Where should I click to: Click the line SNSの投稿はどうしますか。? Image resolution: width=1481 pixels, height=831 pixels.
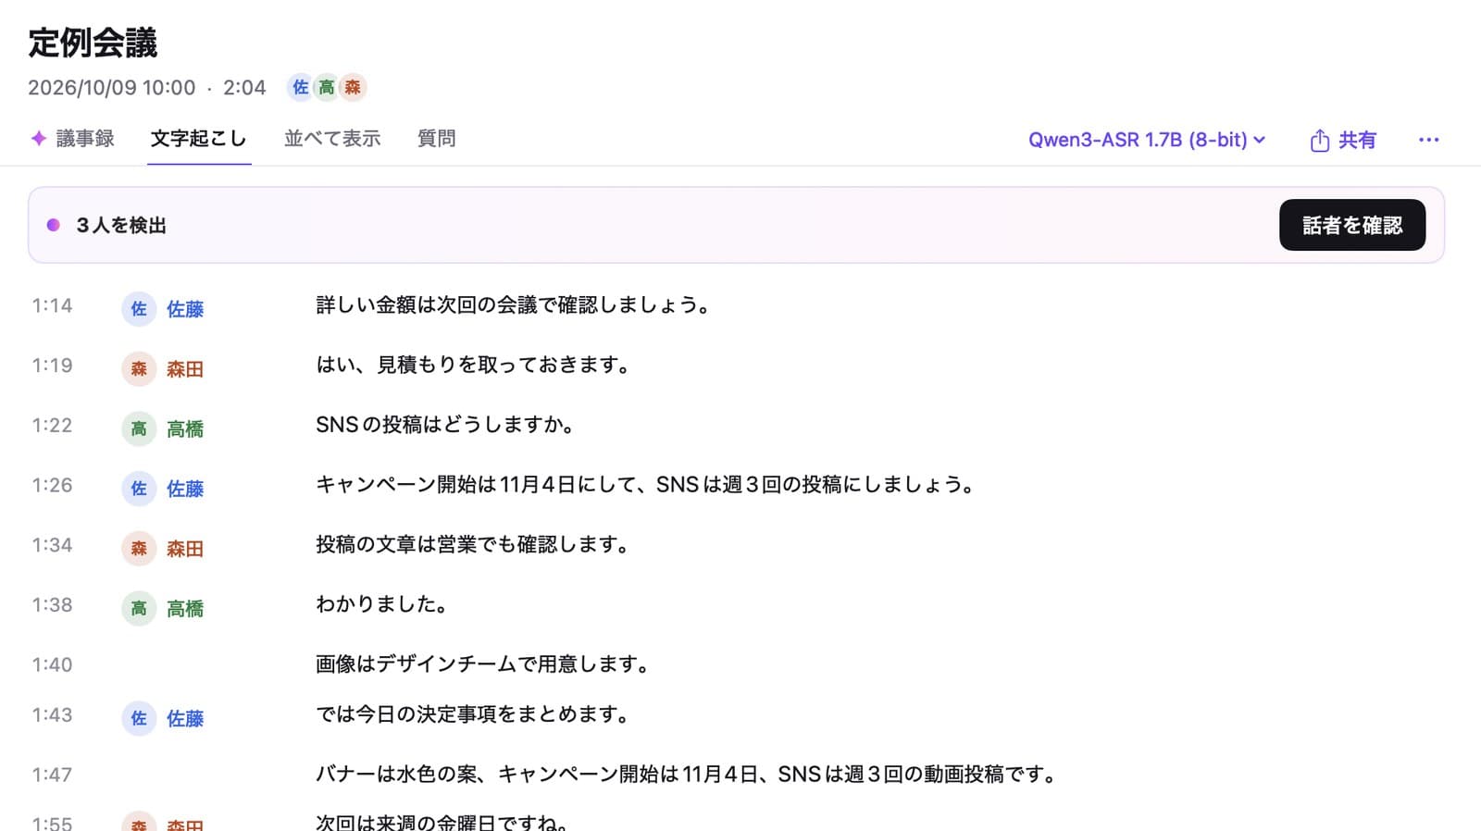(447, 426)
